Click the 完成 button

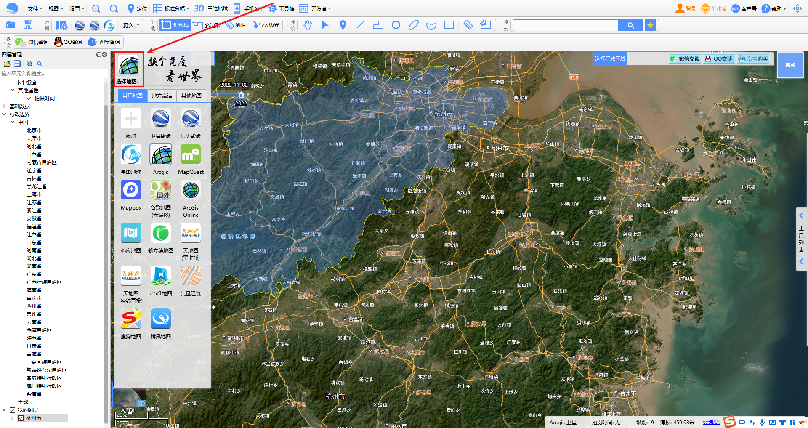pyautogui.click(x=790, y=65)
